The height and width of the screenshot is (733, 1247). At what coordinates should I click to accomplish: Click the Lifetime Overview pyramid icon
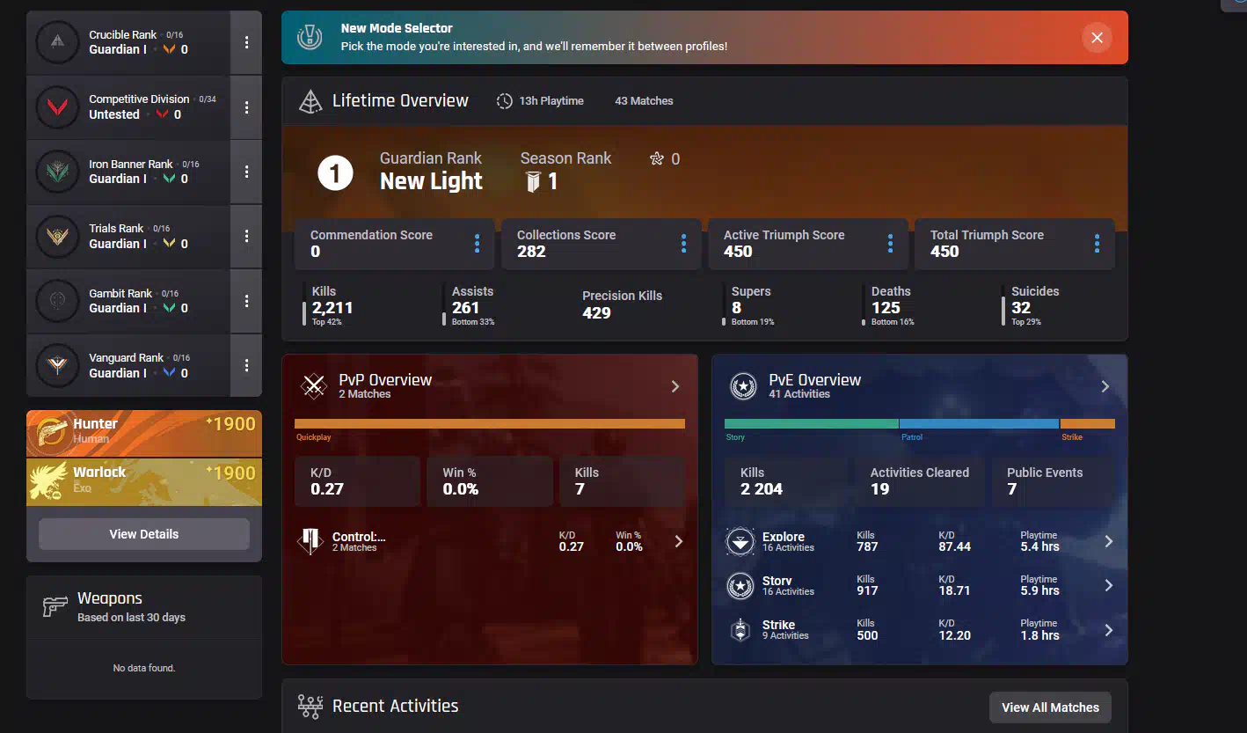coord(310,101)
